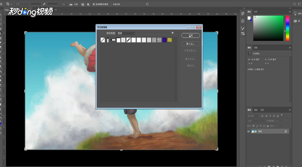Enable the Content-Aware checkbox
302x167 pixels.
click(111, 4)
